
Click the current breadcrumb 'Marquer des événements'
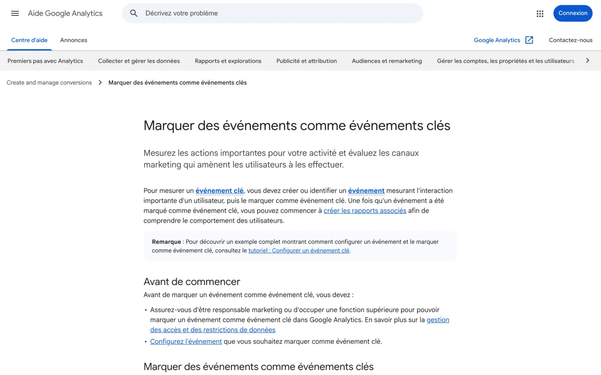pyautogui.click(x=177, y=82)
